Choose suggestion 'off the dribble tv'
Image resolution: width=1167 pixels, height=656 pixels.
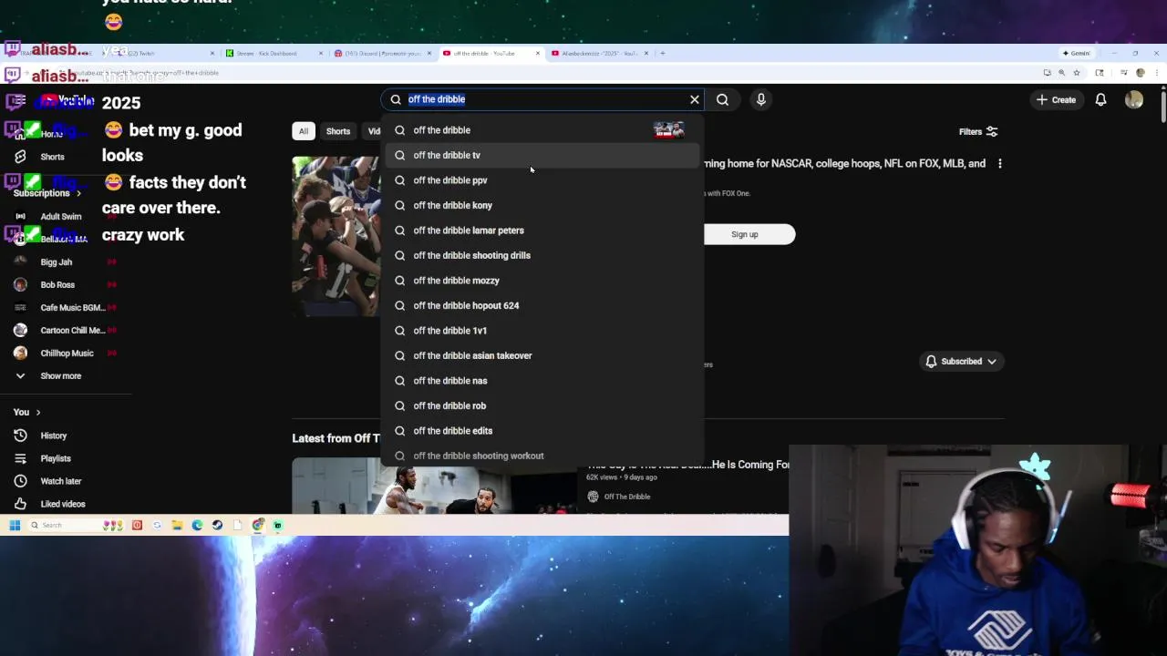(x=542, y=155)
